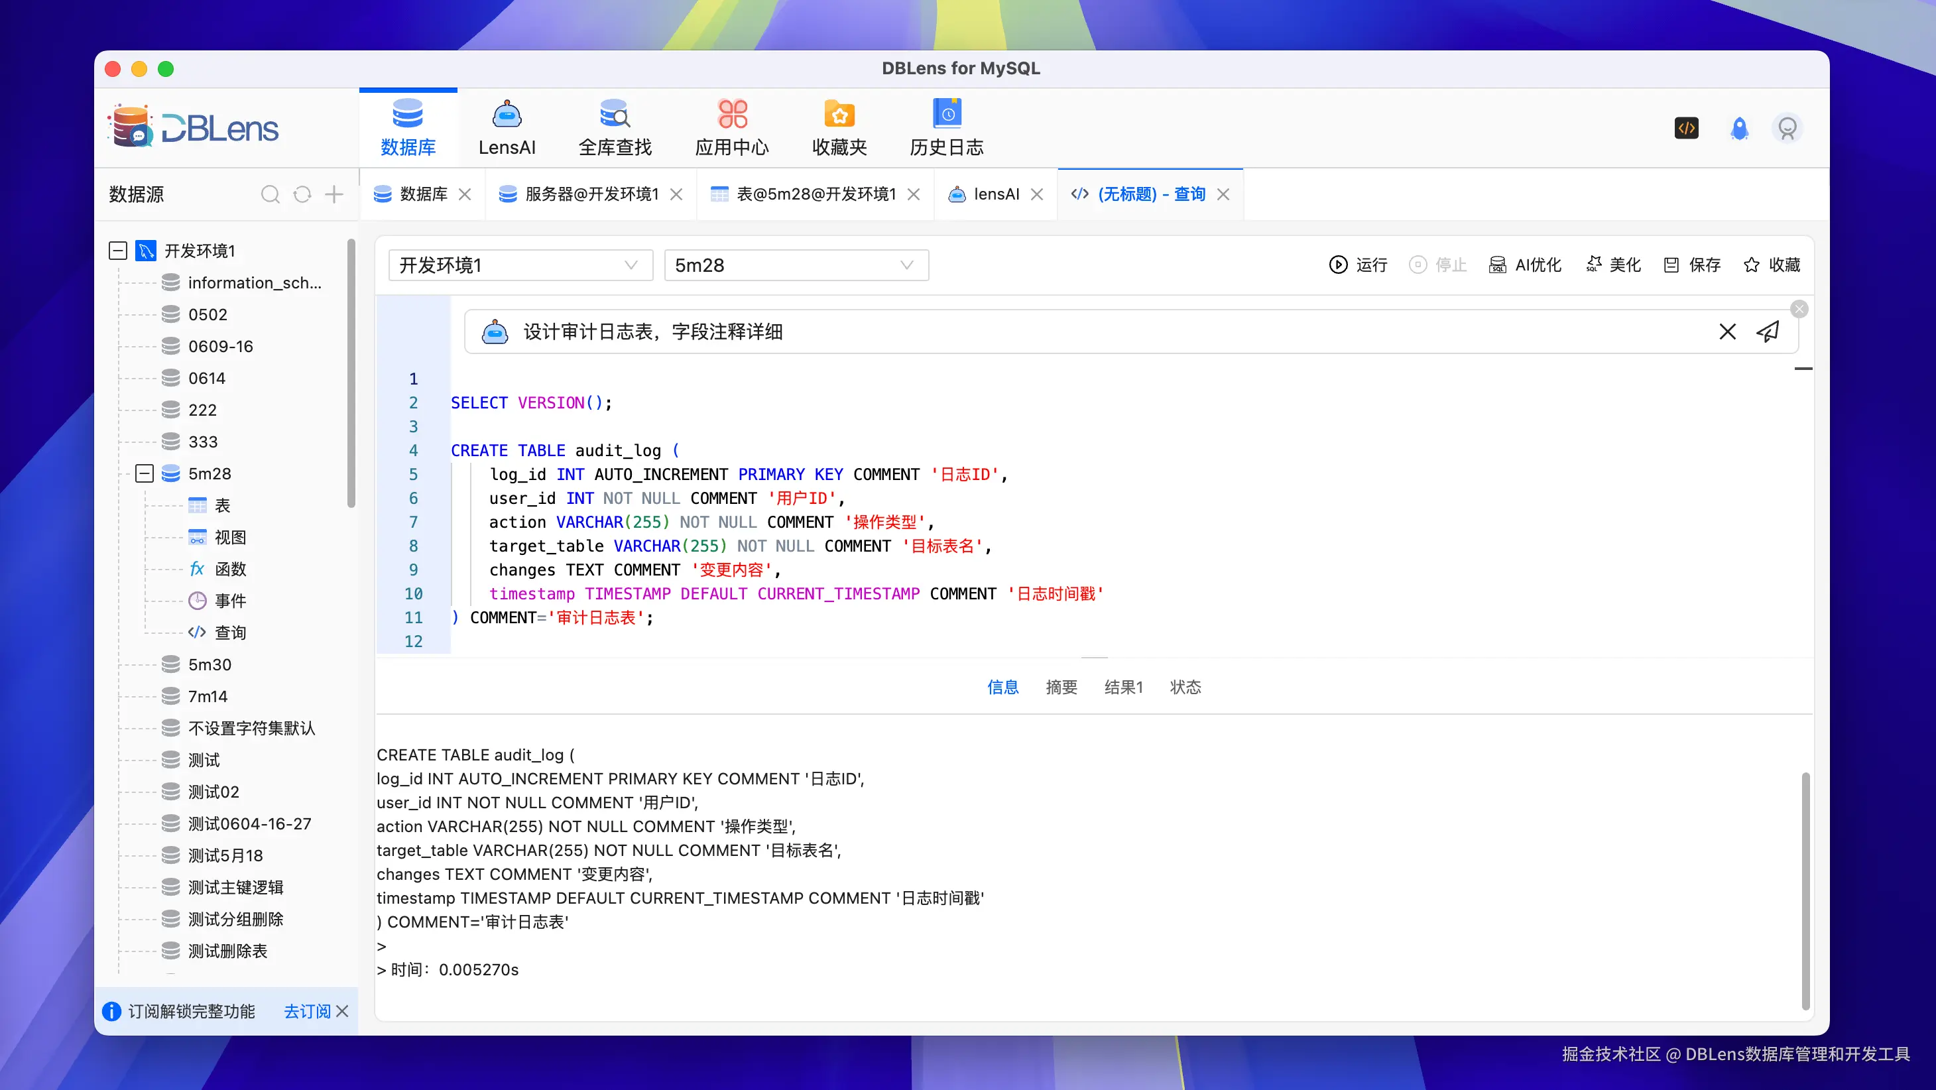
Task: Toggle the dark code editor mode icon
Action: click(x=1687, y=129)
